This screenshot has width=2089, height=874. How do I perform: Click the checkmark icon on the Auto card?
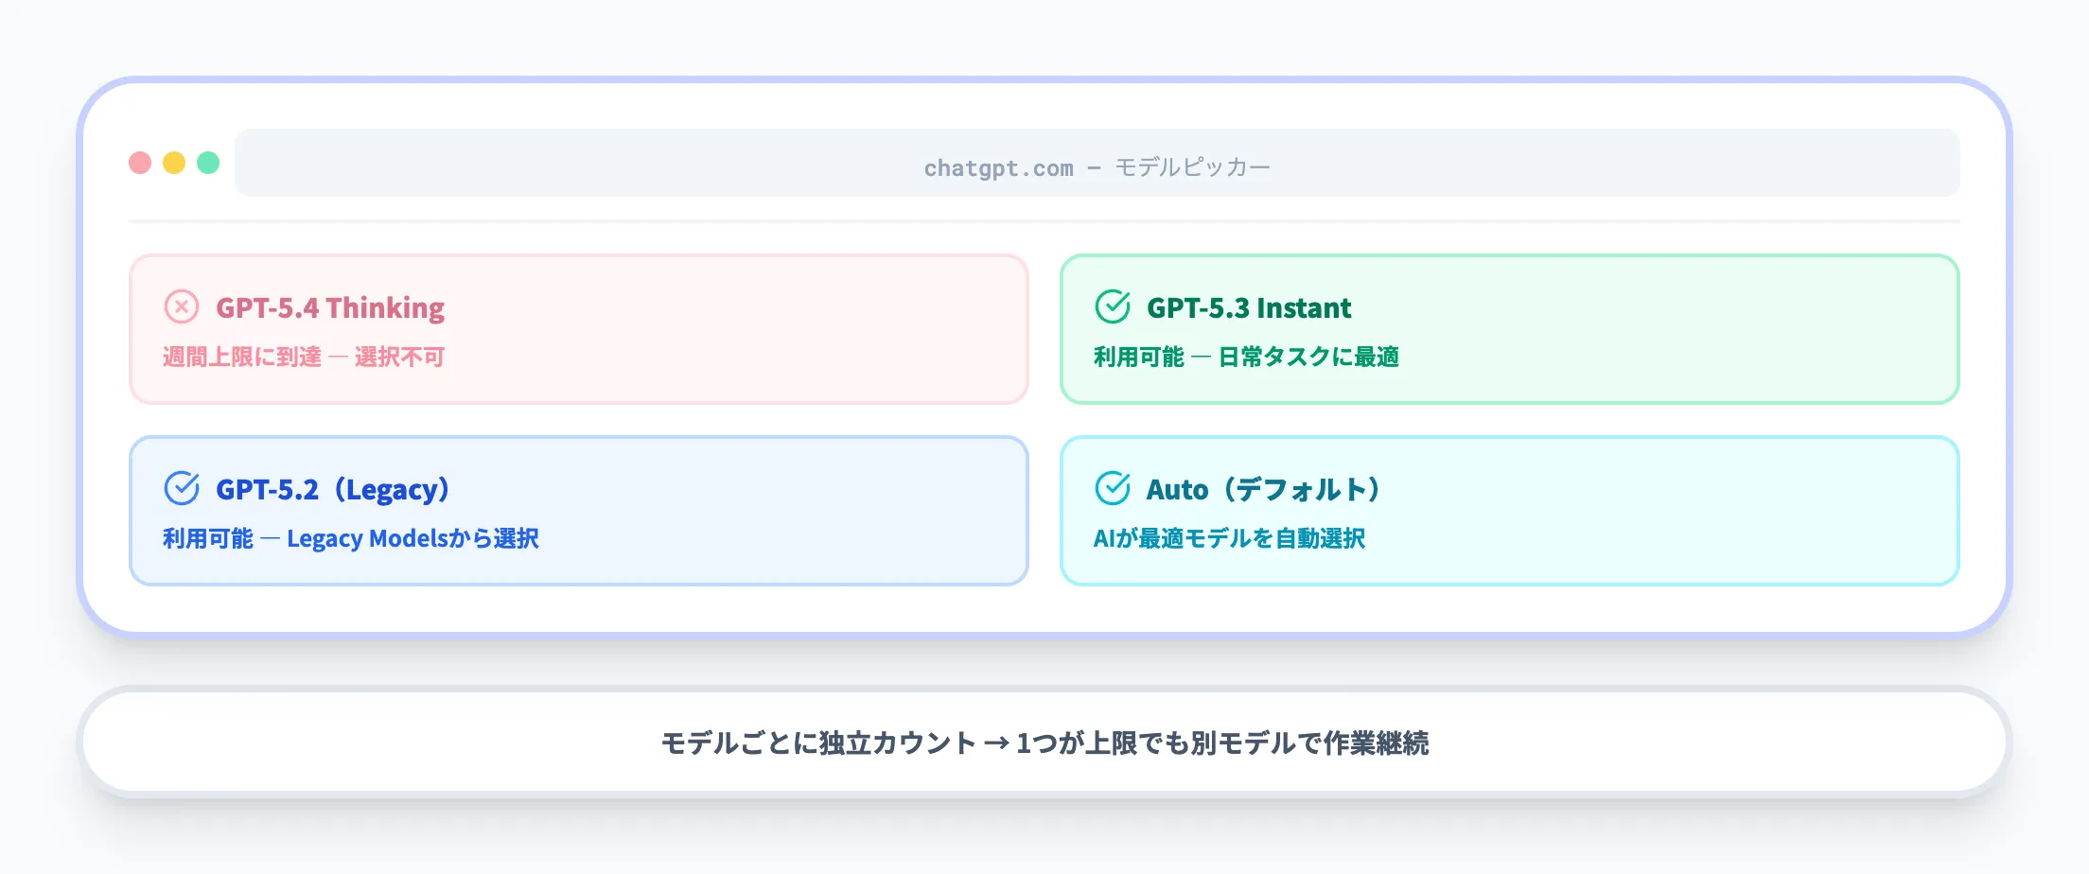pos(1114,489)
